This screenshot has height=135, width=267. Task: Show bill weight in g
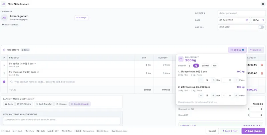pyautogui.click(x=190, y=66)
